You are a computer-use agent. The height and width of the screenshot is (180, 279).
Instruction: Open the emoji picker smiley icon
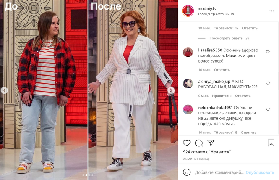click(187, 172)
